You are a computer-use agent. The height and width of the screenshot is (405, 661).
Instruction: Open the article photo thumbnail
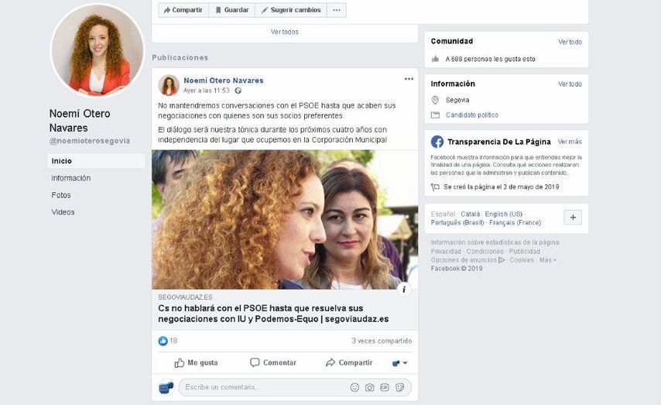(284, 219)
